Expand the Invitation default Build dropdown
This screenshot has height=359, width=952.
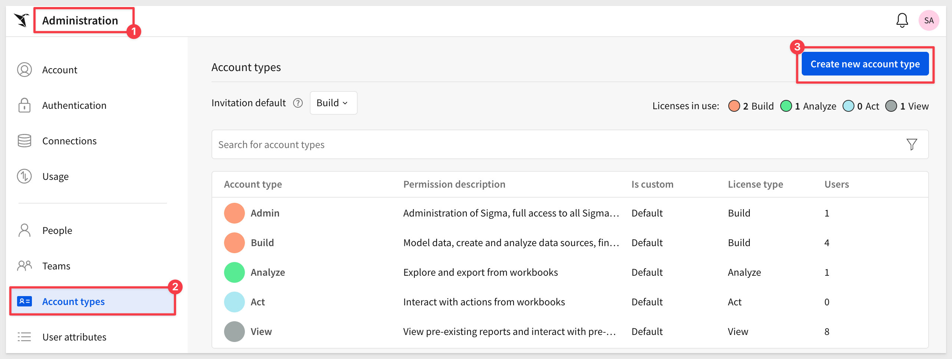click(333, 103)
